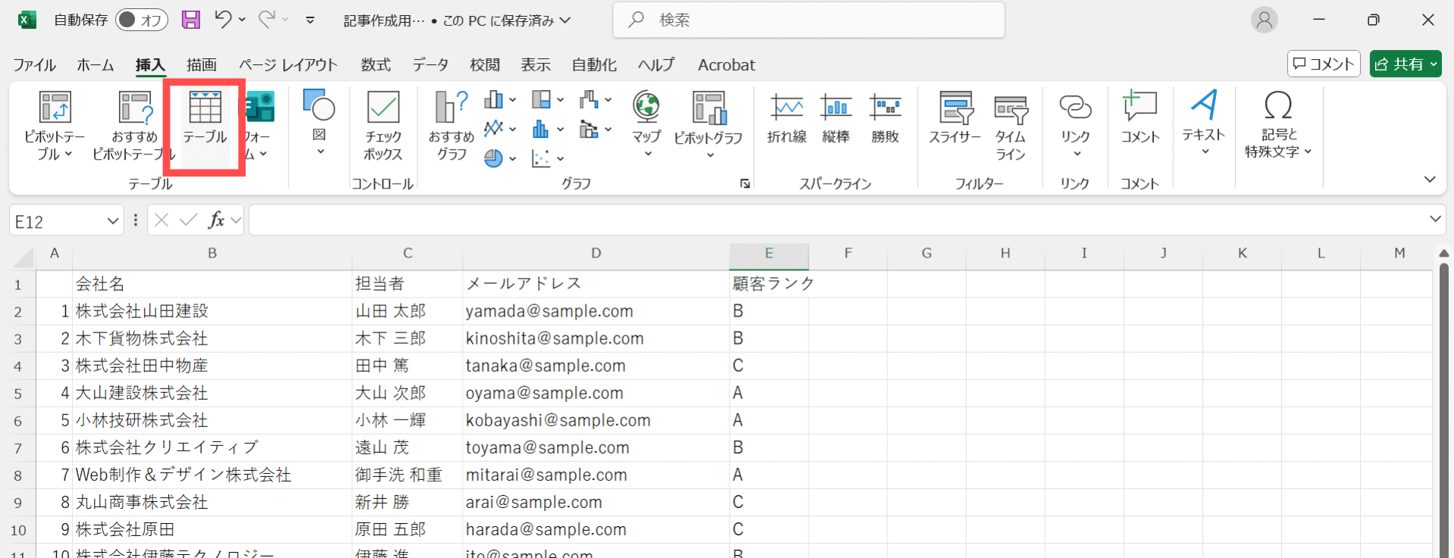Image resolution: width=1454 pixels, height=558 pixels.
Task: Open Customize Quick Access Toolbar dropdown
Action: coord(310,20)
